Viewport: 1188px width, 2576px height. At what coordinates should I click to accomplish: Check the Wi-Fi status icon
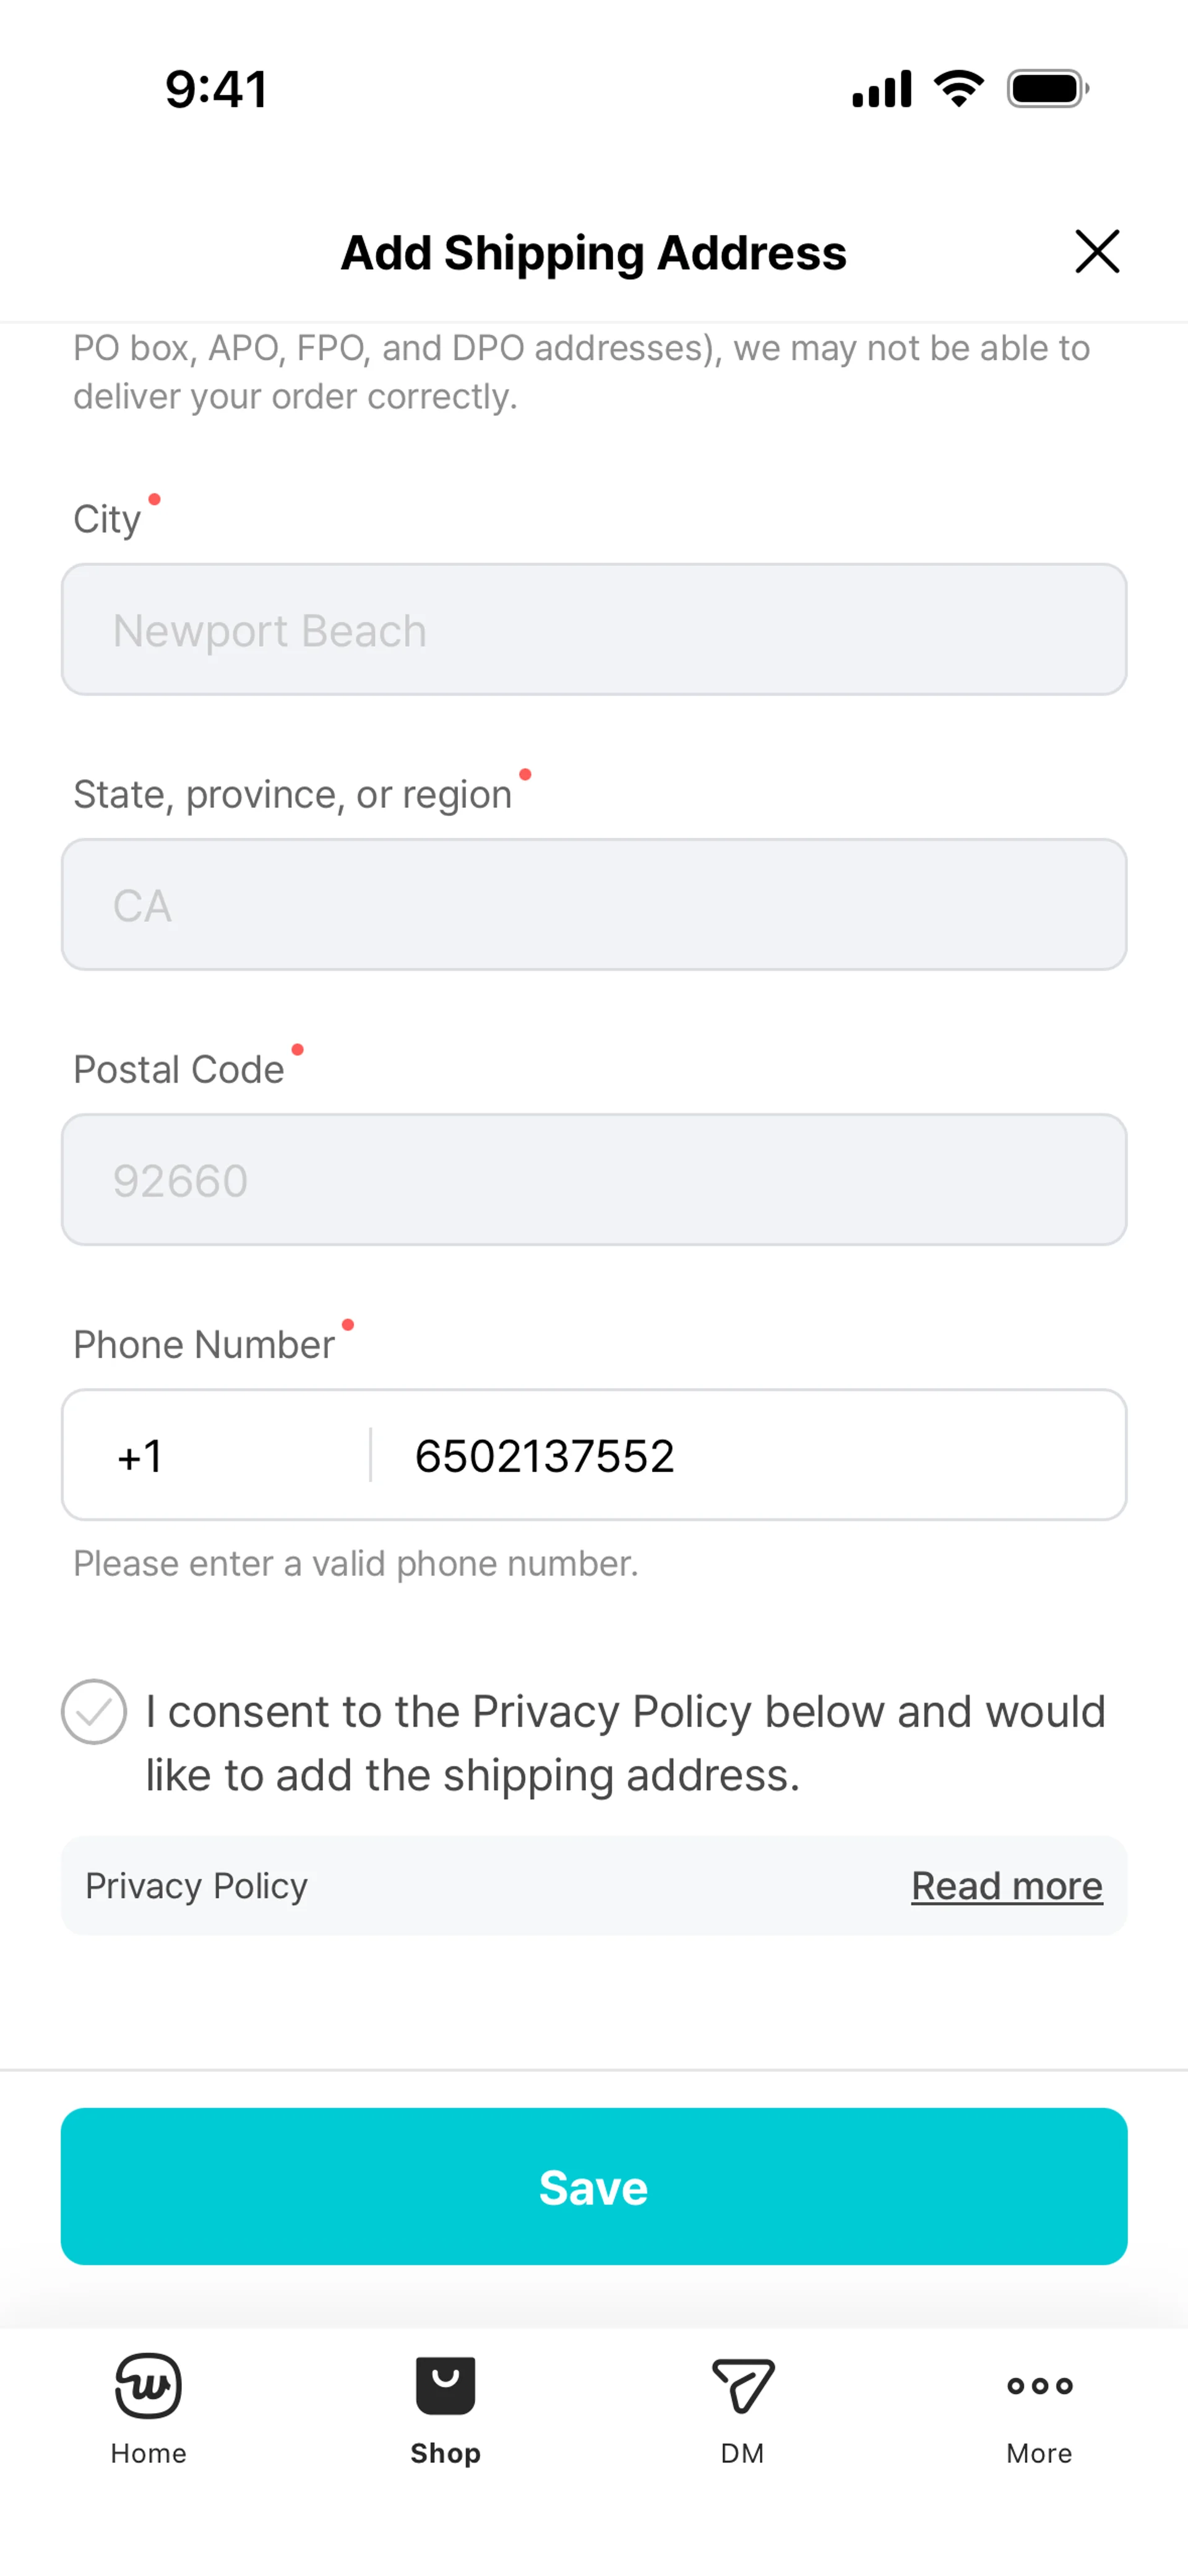pos(958,89)
